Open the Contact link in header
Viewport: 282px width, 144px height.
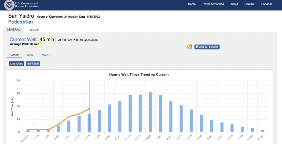pos(249,4)
